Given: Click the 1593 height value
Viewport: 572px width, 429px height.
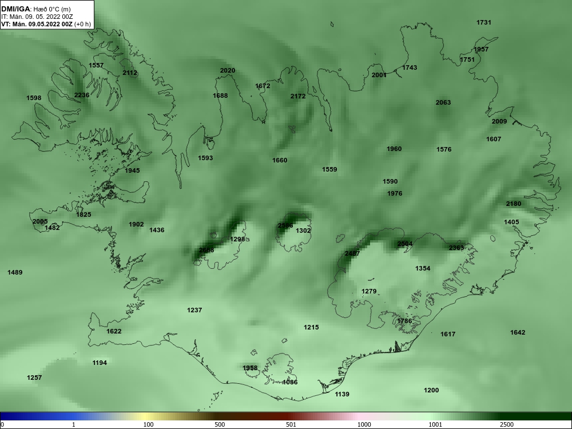Looking at the screenshot, I should pos(205,158).
